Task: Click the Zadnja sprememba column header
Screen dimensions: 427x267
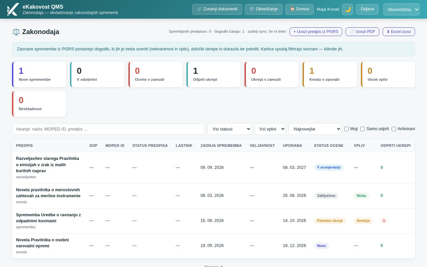Action: point(221,146)
